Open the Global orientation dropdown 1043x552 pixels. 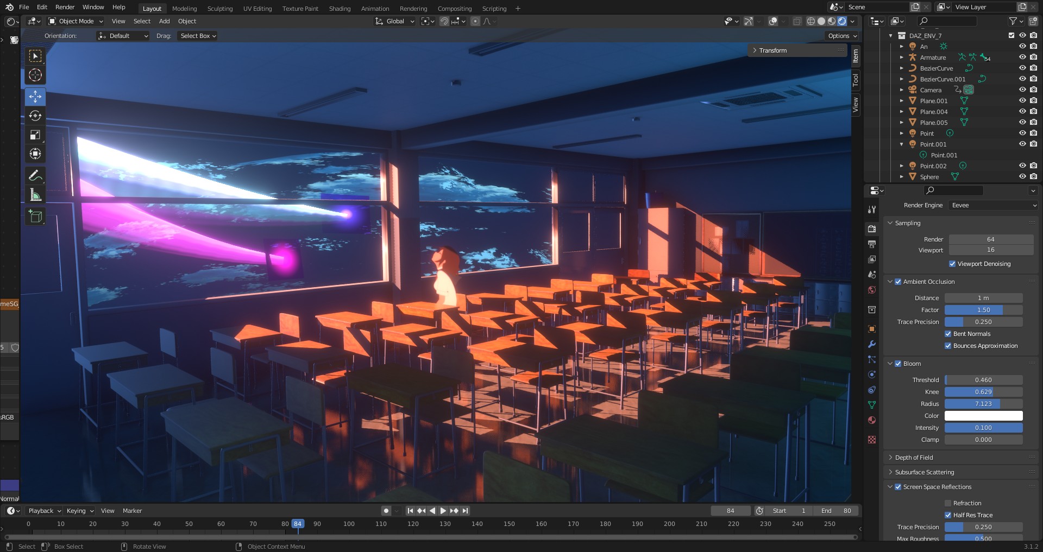395,21
